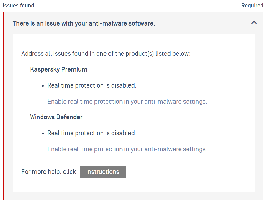Image resolution: width=264 pixels, height=202 pixels.
Task: Collapse the anti-malware issue chevron
Action: pyautogui.click(x=254, y=23)
